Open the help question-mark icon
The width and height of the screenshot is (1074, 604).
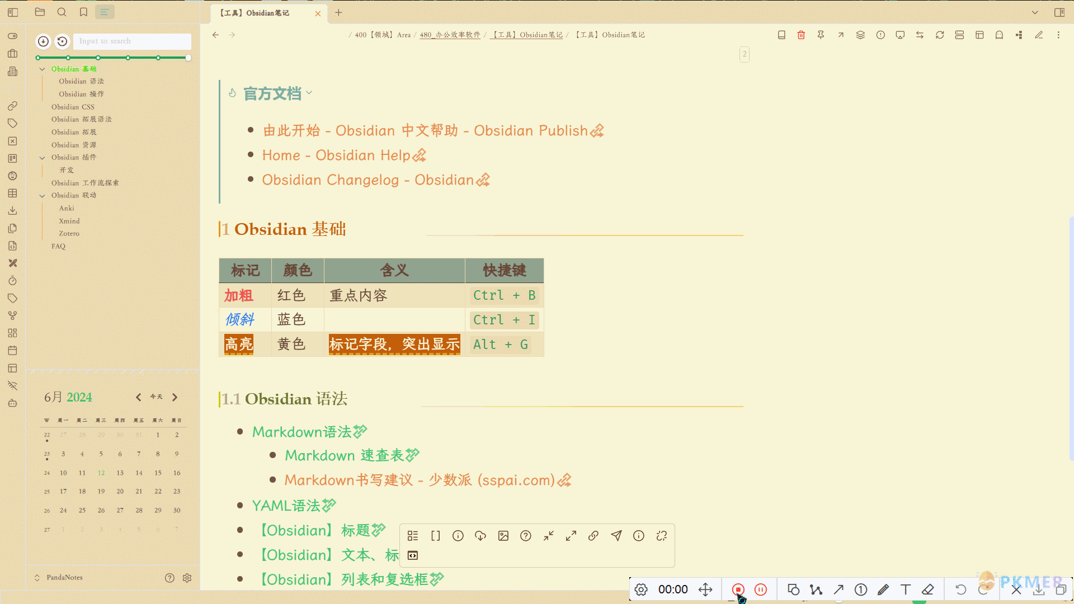coord(169,578)
